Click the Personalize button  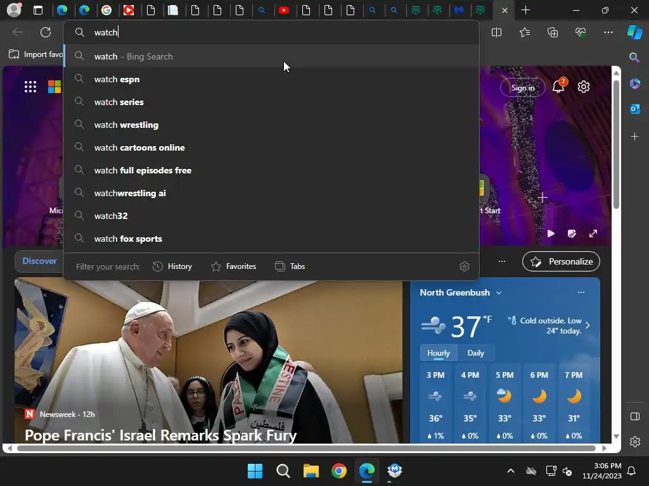(x=562, y=261)
